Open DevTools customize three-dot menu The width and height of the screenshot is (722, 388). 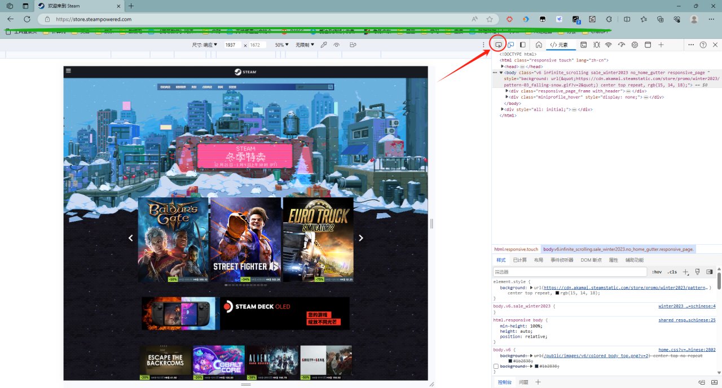(691, 45)
